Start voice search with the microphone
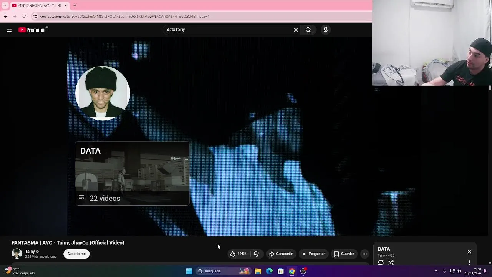Image resolution: width=492 pixels, height=277 pixels. [x=326, y=30]
